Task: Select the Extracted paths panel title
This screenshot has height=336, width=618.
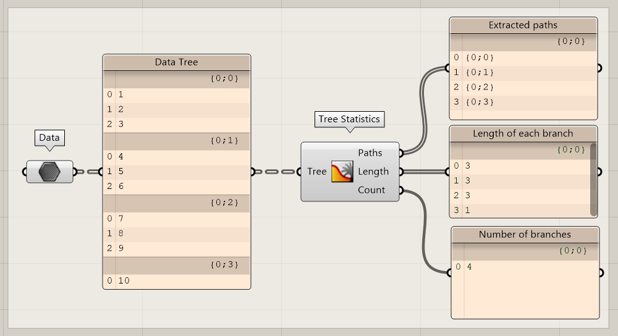Action: [523, 25]
